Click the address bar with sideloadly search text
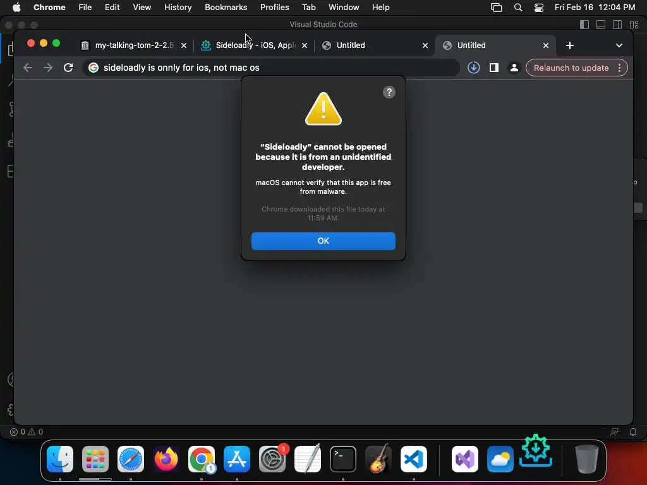647x485 pixels. click(x=270, y=68)
